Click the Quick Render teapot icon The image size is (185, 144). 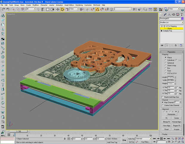(183, 10)
